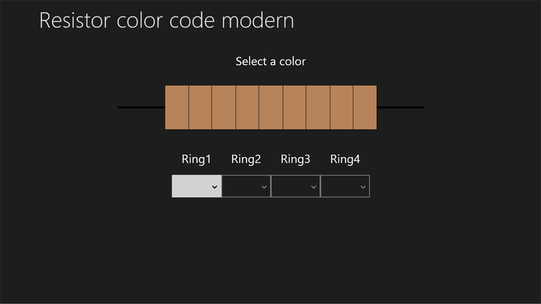Expand the Ring3 color combo box
Image resolution: width=541 pixels, height=304 pixels.
point(295,186)
